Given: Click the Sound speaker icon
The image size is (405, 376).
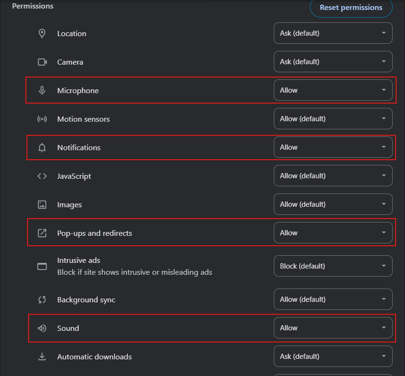Looking at the screenshot, I should (42, 328).
